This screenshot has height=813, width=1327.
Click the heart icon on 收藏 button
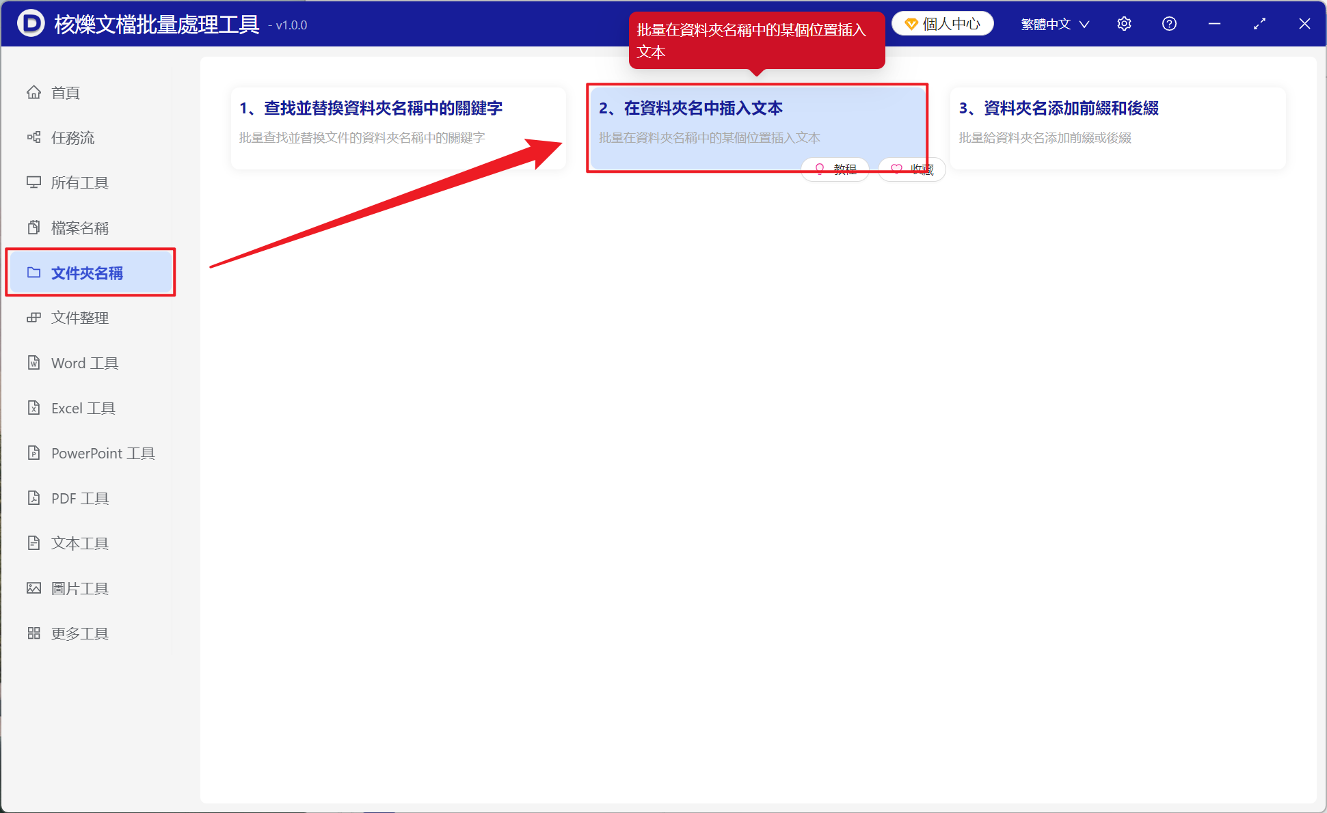(x=896, y=169)
